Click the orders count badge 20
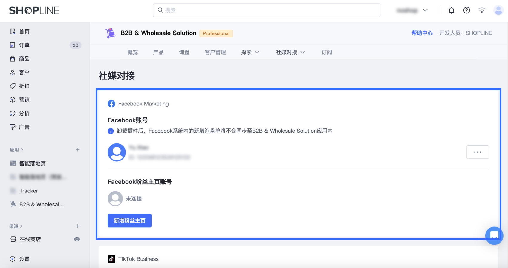The image size is (508, 268). coord(75,45)
